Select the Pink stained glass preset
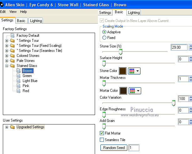Viewport: 192px width, 154px height. [26, 86]
